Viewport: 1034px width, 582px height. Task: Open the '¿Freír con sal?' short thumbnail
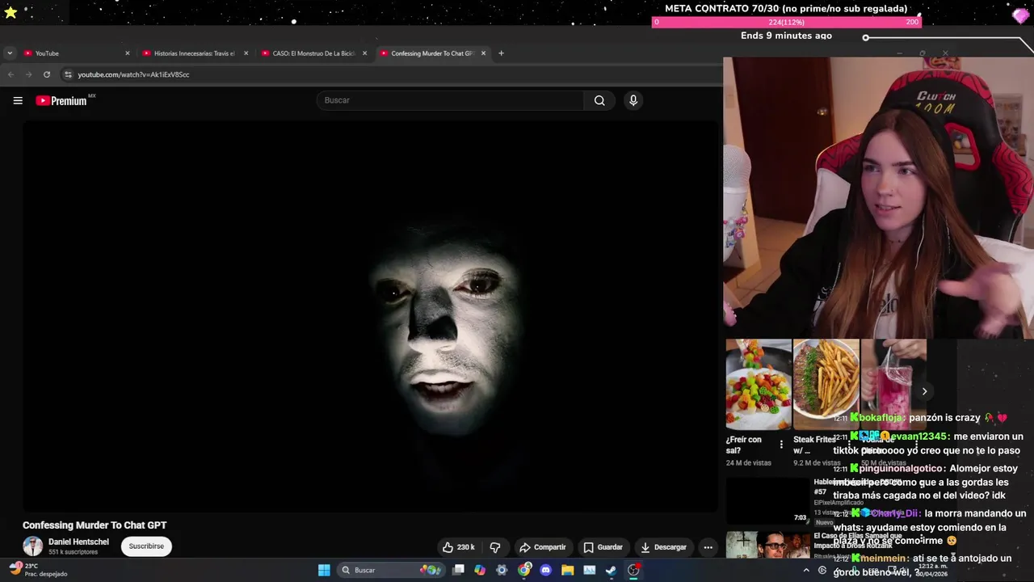pyautogui.click(x=759, y=384)
